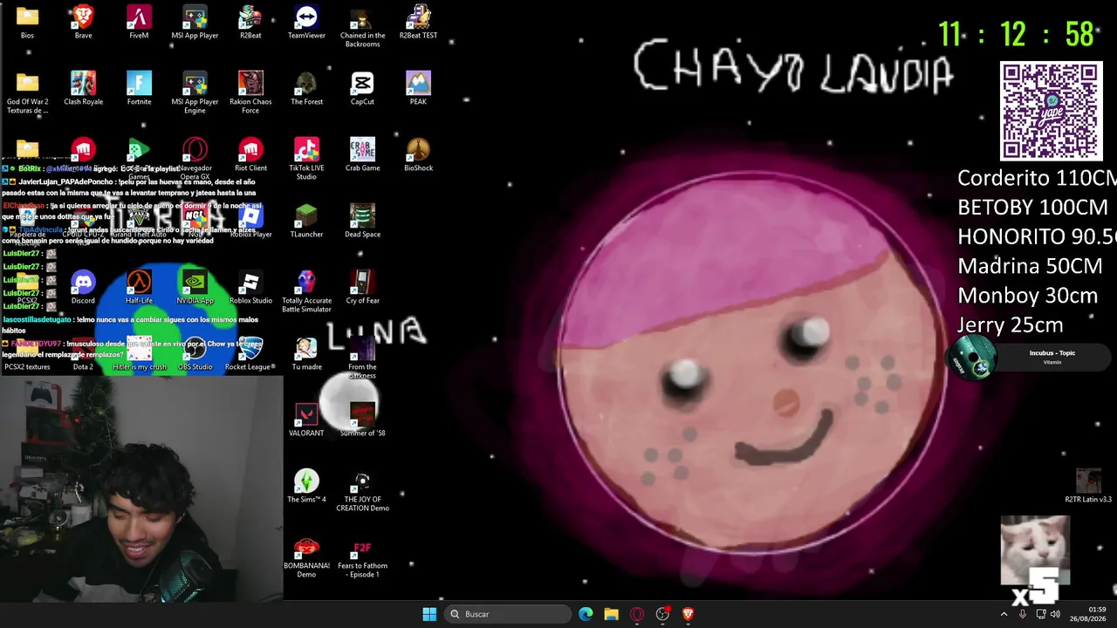Switch to Brave on the taskbar
This screenshot has height=628, width=1117.
(688, 614)
